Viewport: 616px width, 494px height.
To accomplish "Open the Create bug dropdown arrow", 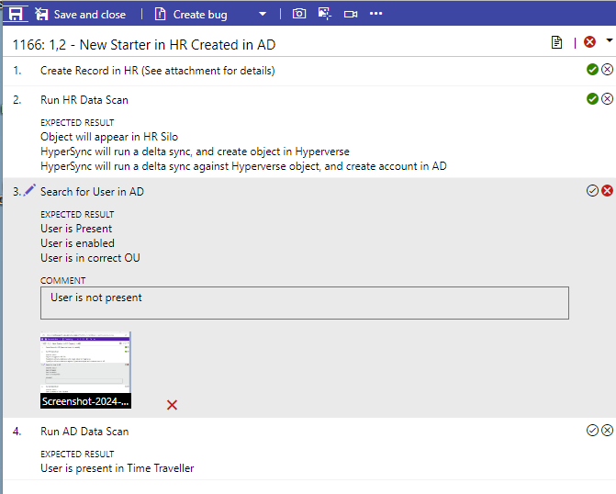I will [263, 15].
